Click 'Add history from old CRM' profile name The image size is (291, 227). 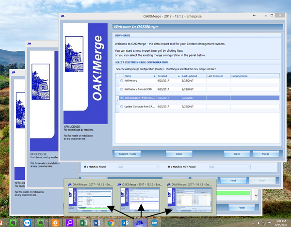pyautogui.click(x=138, y=89)
